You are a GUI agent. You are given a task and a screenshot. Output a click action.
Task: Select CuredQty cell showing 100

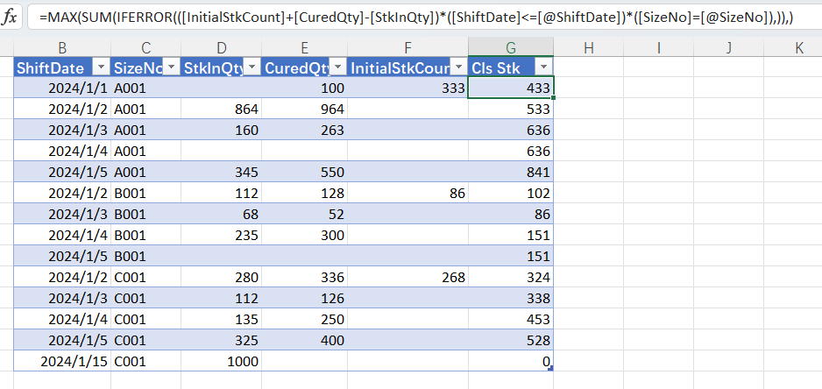coord(304,88)
